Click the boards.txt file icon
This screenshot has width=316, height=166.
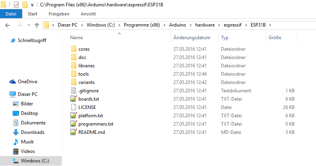point(74,99)
